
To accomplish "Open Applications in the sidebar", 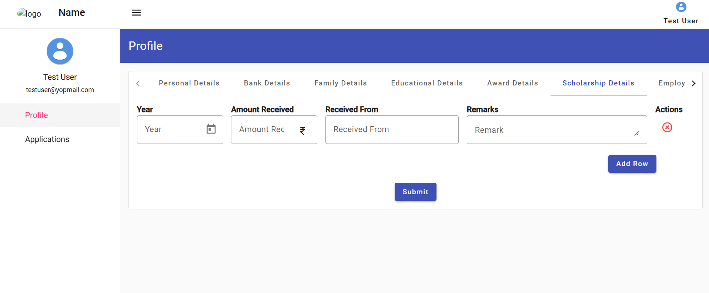I will (47, 139).
